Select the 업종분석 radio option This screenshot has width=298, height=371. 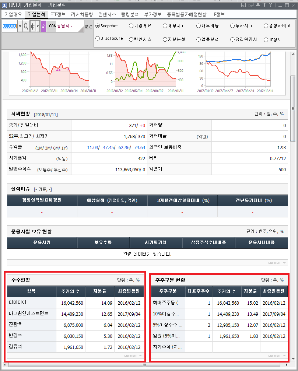(199, 39)
